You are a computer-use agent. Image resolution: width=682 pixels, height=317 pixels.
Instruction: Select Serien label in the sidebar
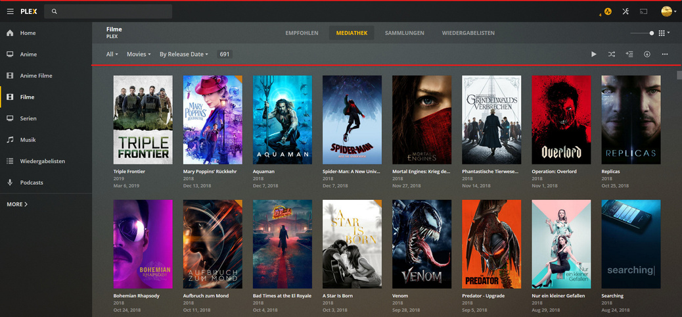(28, 118)
